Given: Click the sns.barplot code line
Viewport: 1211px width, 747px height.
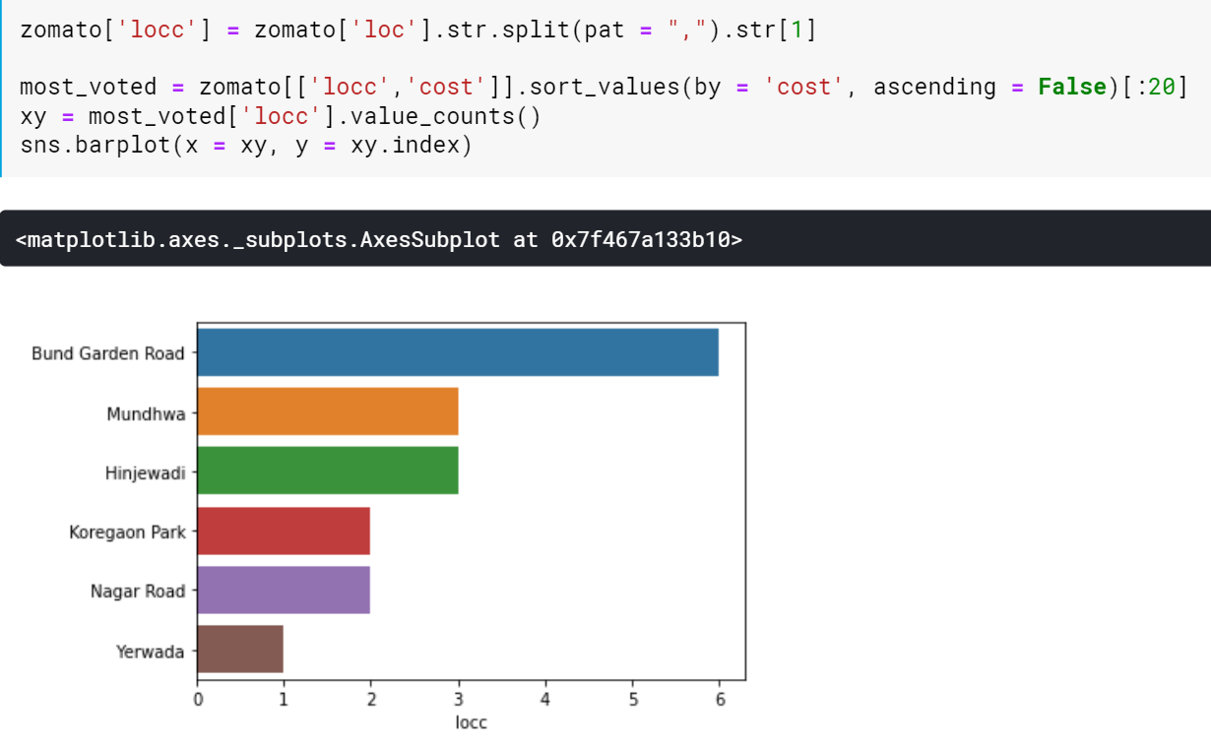Looking at the screenshot, I should [246, 147].
